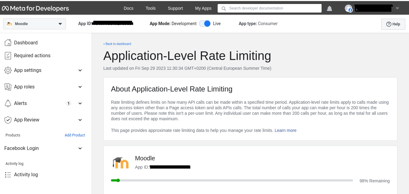Image resolution: width=409 pixels, height=194 pixels.
Task: Click the rate limit progress bar handle
Action: click(x=118, y=181)
